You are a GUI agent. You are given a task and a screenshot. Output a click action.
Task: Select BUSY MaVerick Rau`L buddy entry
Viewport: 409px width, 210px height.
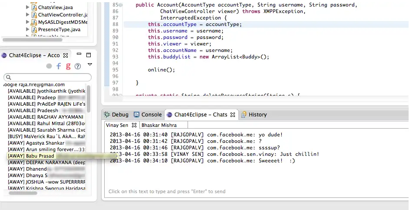pyautogui.click(x=46, y=136)
